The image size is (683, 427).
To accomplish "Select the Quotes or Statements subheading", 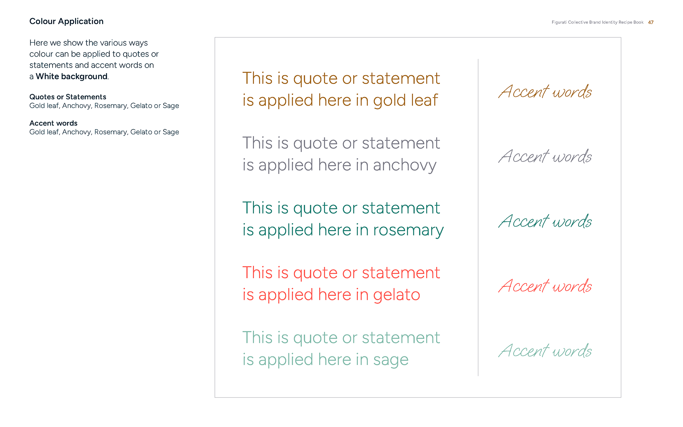I will tap(68, 97).
